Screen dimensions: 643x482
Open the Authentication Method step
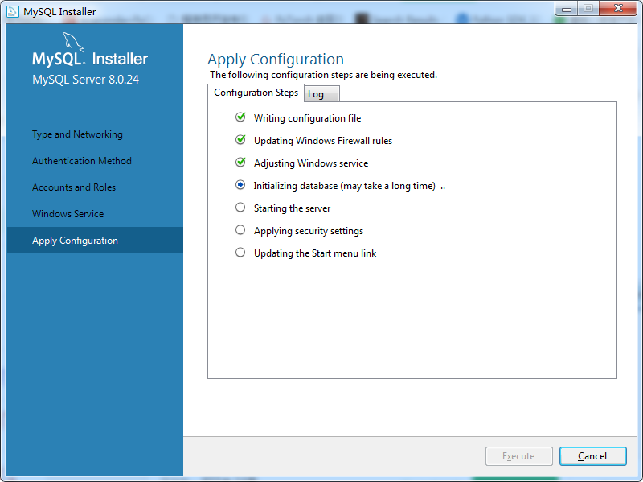point(82,160)
